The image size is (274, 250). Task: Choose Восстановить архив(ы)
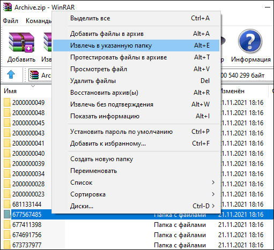136,93
